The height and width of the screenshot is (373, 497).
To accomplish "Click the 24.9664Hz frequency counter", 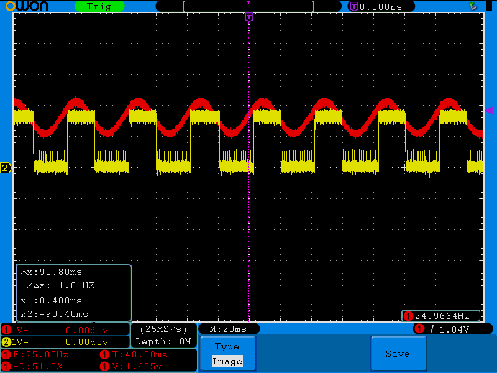I will [441, 316].
